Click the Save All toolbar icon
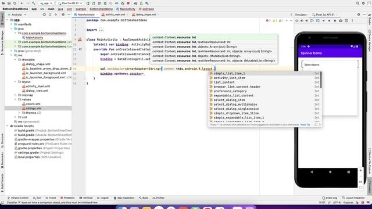Image resolution: width=372 pixels, height=209 pixels. [x=9, y=3]
